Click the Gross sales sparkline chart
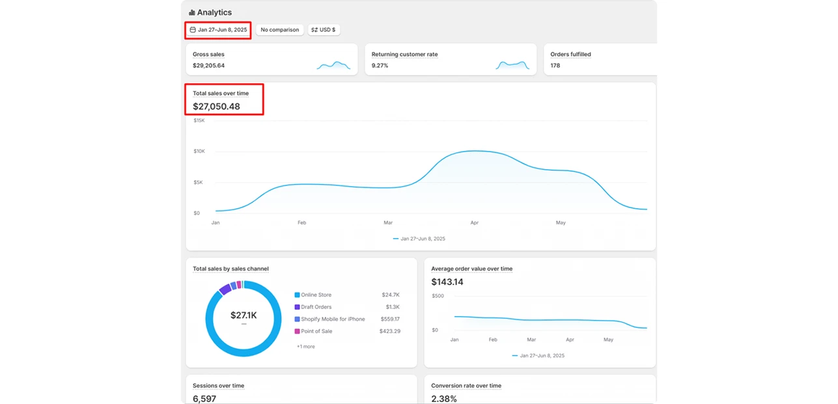This screenshot has height=404, width=838. (333, 65)
